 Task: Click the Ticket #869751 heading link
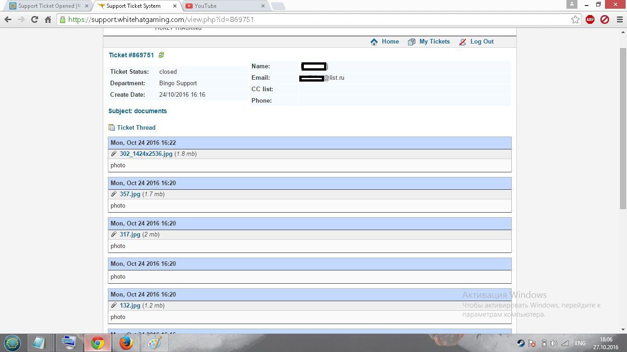point(131,55)
